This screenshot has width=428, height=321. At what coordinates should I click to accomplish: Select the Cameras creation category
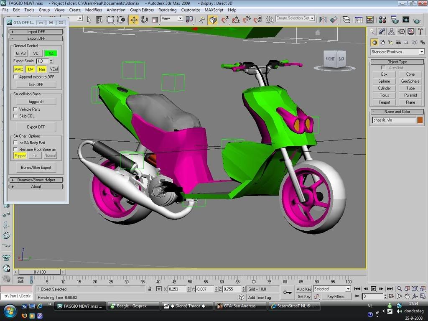[x=398, y=42]
